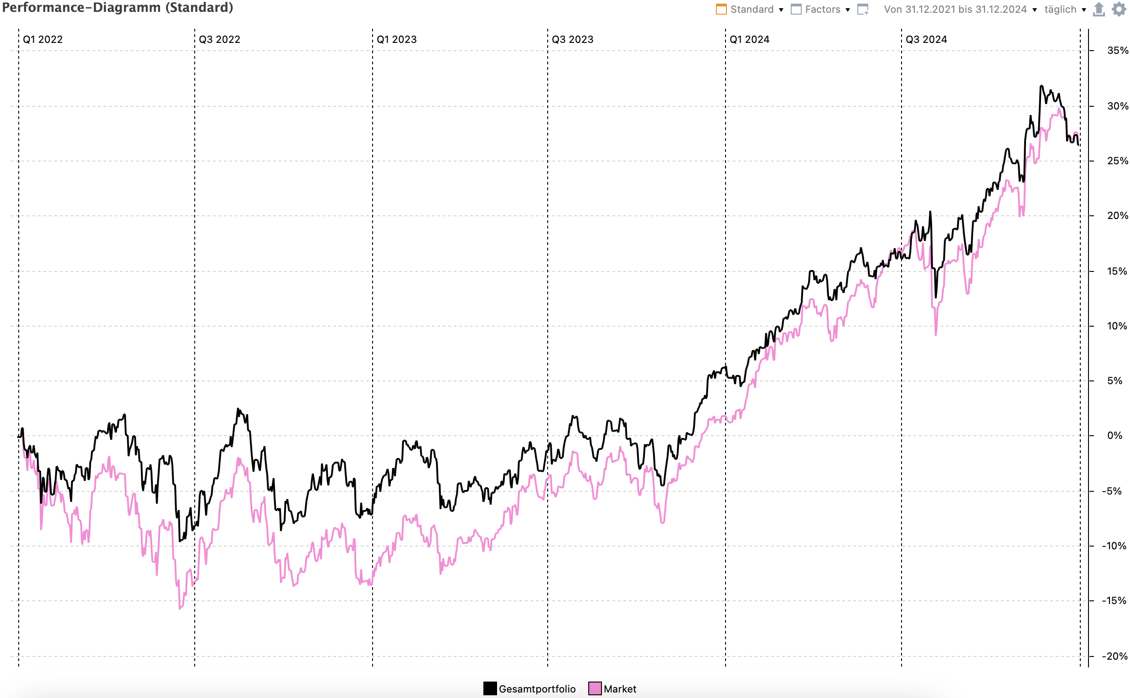
Task: Click the date range 31.12.2021 to 31.12.2024
Action: [955, 9]
